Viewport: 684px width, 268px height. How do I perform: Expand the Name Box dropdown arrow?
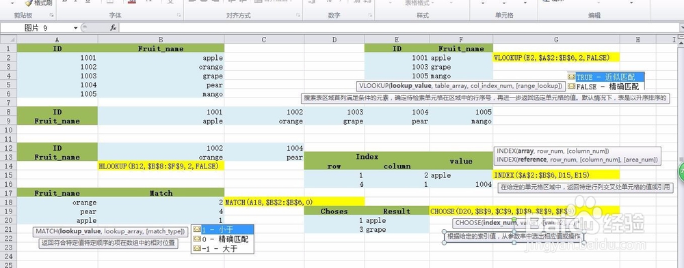75,28
